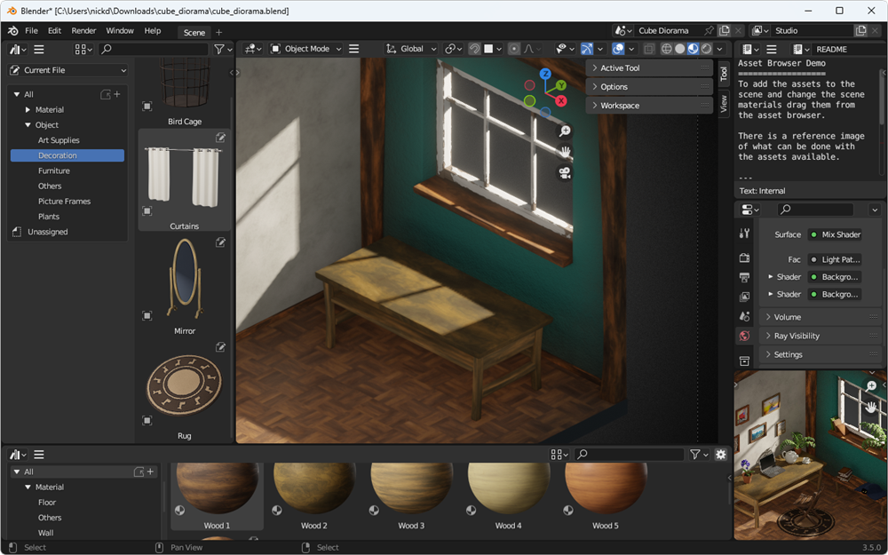888x555 pixels.
Task: Open the Tool properties wrench icon
Action: tap(744, 234)
